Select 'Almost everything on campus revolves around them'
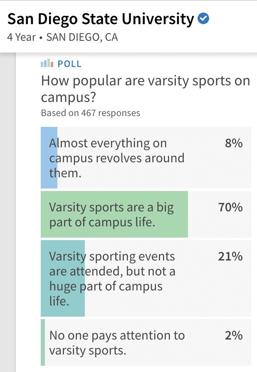Image resolution: width=257 pixels, height=372 pixels. click(x=146, y=158)
